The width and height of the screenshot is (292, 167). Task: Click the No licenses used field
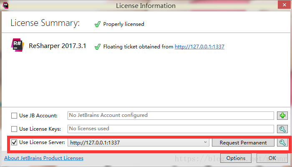click(171, 129)
